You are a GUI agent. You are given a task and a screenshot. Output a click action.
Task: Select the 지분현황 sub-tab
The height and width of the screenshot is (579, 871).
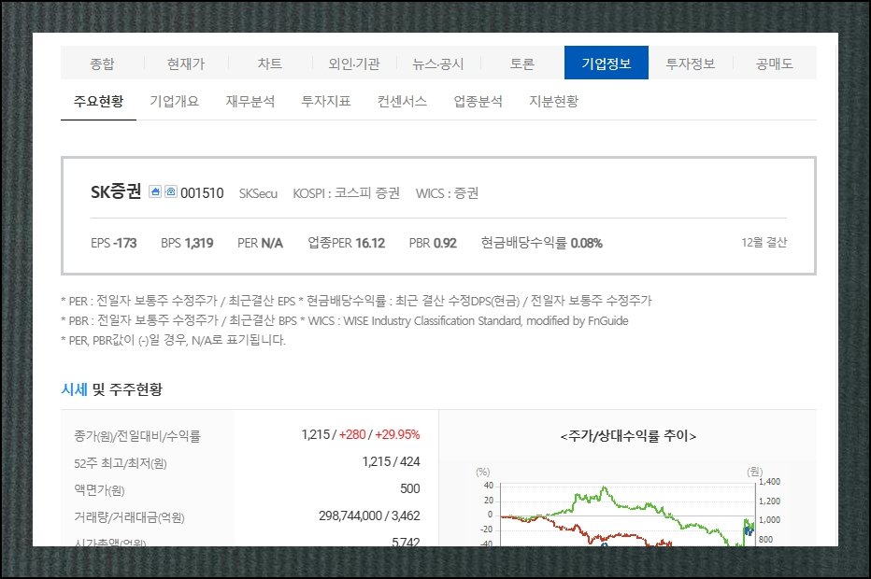point(554,101)
